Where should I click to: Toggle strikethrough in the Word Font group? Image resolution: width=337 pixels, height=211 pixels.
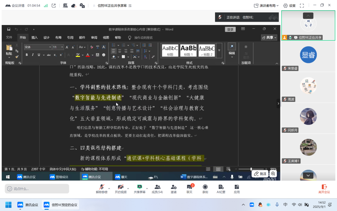49,54
